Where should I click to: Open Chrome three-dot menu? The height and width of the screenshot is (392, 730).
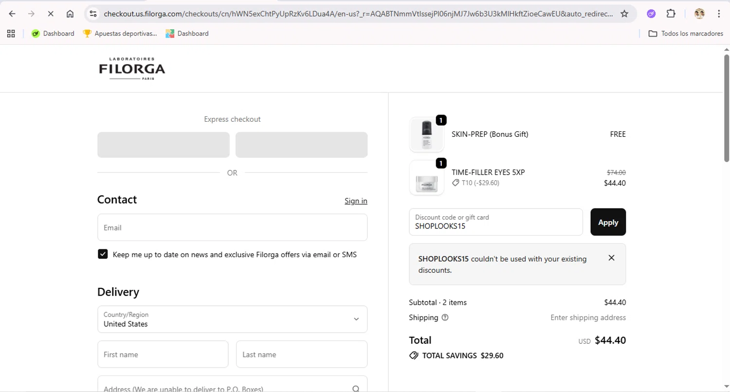[x=719, y=14]
